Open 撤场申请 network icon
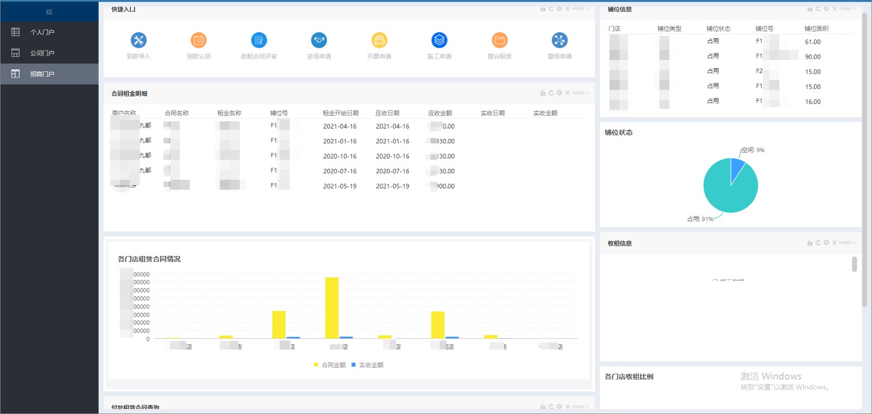 tap(560, 40)
